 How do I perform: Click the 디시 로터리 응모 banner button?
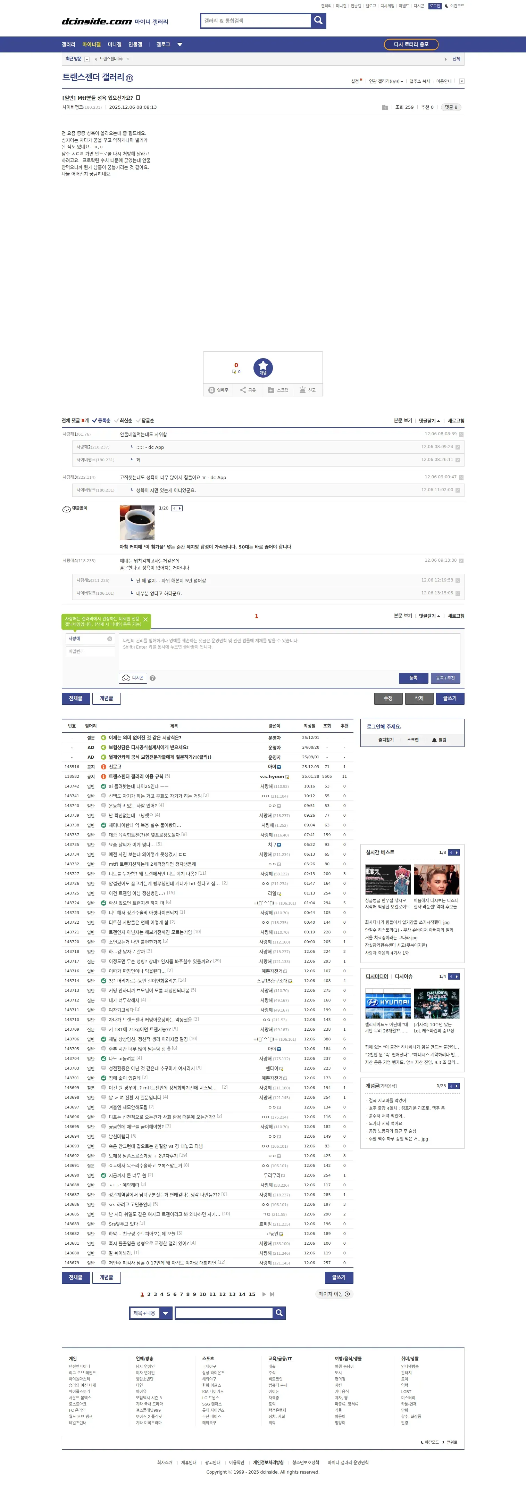(411, 44)
